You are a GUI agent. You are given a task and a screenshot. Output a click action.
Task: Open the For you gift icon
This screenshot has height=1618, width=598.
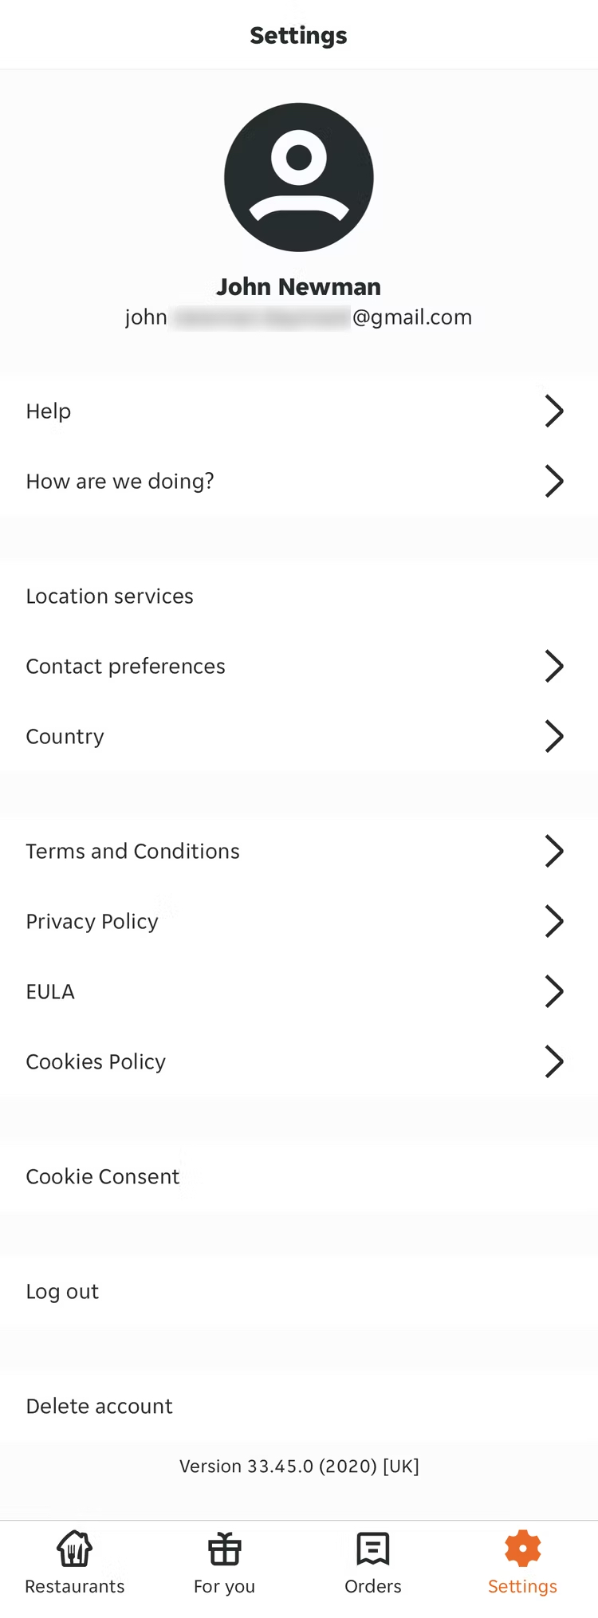pyautogui.click(x=224, y=1549)
